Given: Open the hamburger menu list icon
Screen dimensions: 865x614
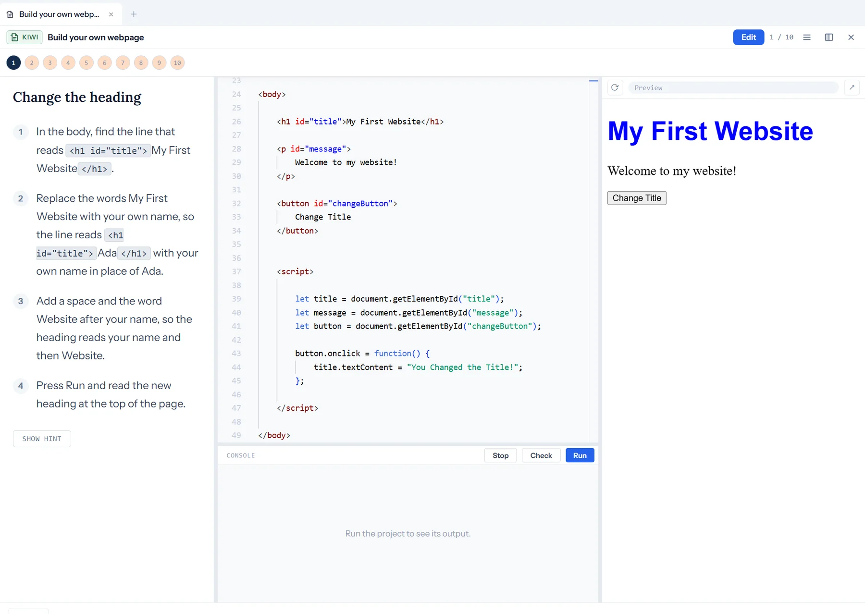Looking at the screenshot, I should (x=807, y=37).
